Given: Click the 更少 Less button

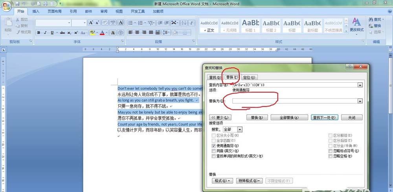Looking at the screenshot, I should 220,118.
